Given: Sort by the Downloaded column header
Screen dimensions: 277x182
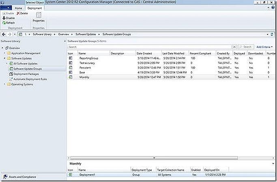Looking at the screenshot, I should coord(256,53).
